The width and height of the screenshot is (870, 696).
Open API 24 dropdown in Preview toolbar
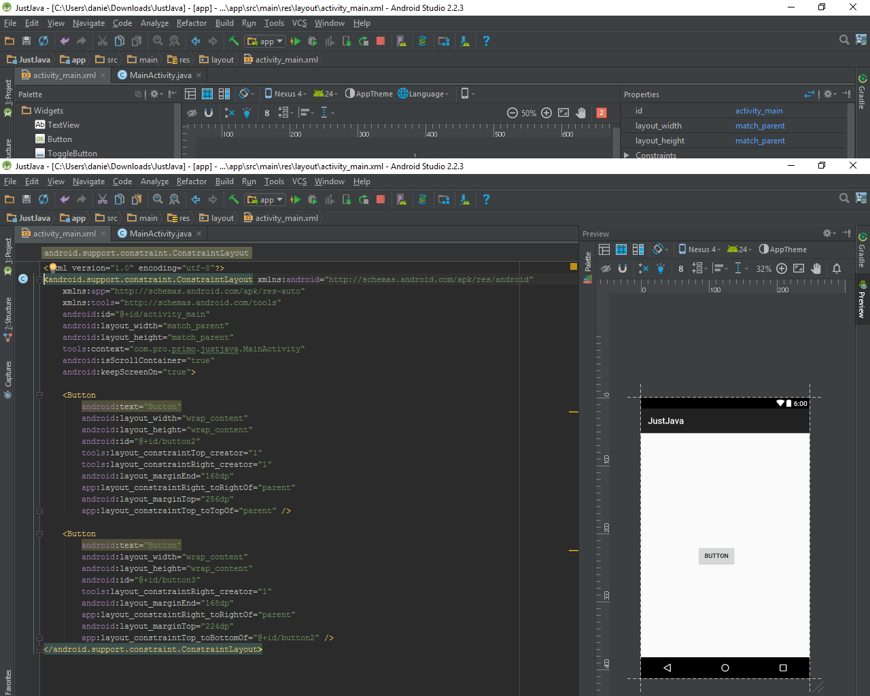pyautogui.click(x=739, y=249)
